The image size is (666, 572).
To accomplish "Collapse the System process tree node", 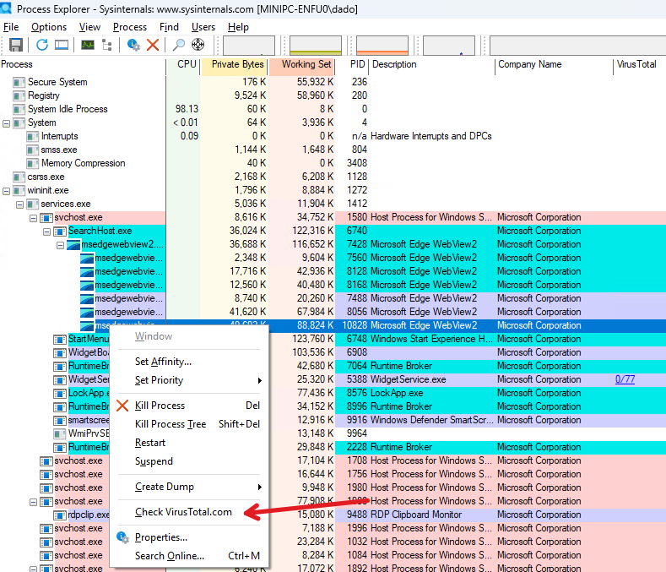I will coord(7,123).
